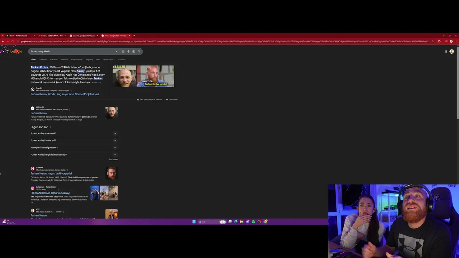459x258 pixels.
Task: Open the ATV Furkan Kızılay result
Action: [39, 215]
